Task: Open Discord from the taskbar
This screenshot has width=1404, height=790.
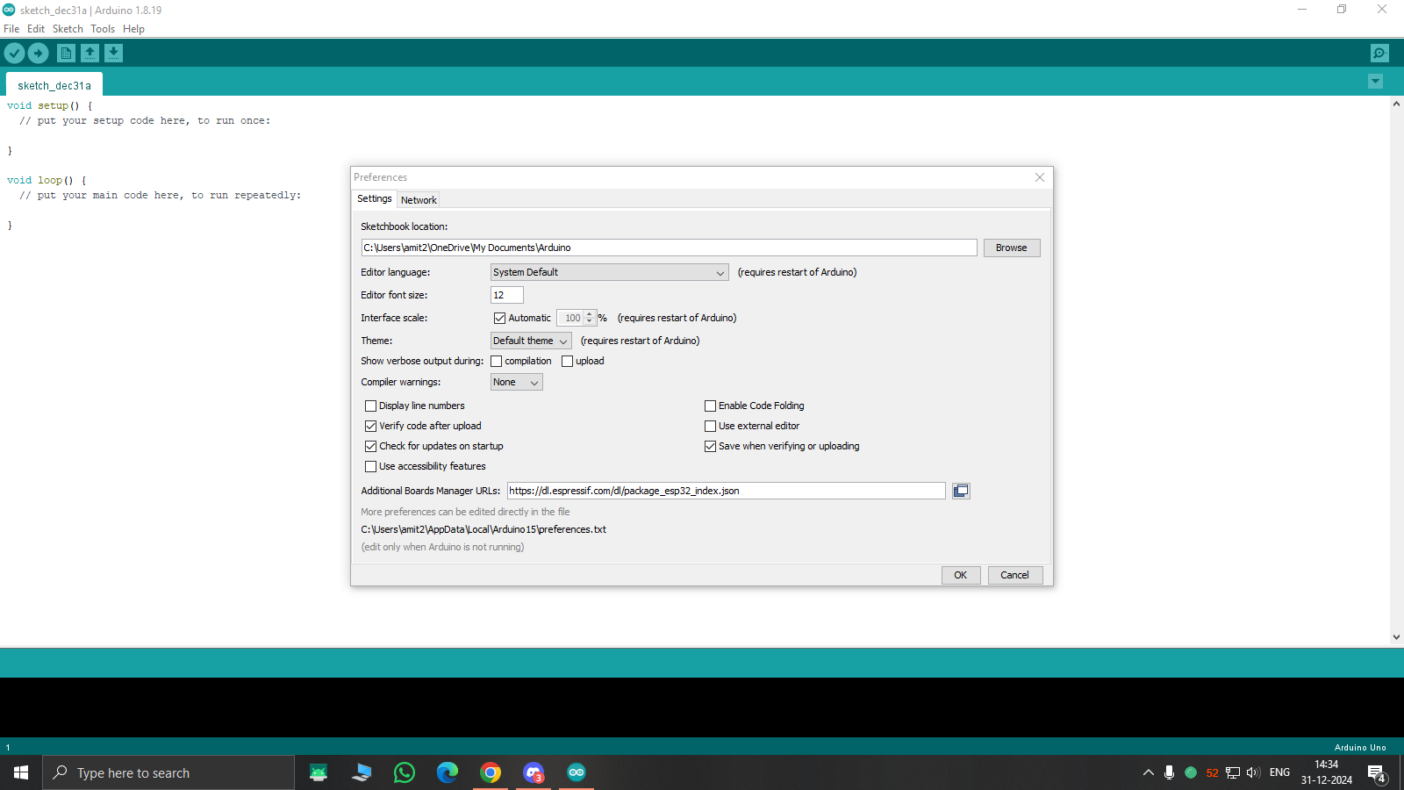Action: [x=534, y=772]
